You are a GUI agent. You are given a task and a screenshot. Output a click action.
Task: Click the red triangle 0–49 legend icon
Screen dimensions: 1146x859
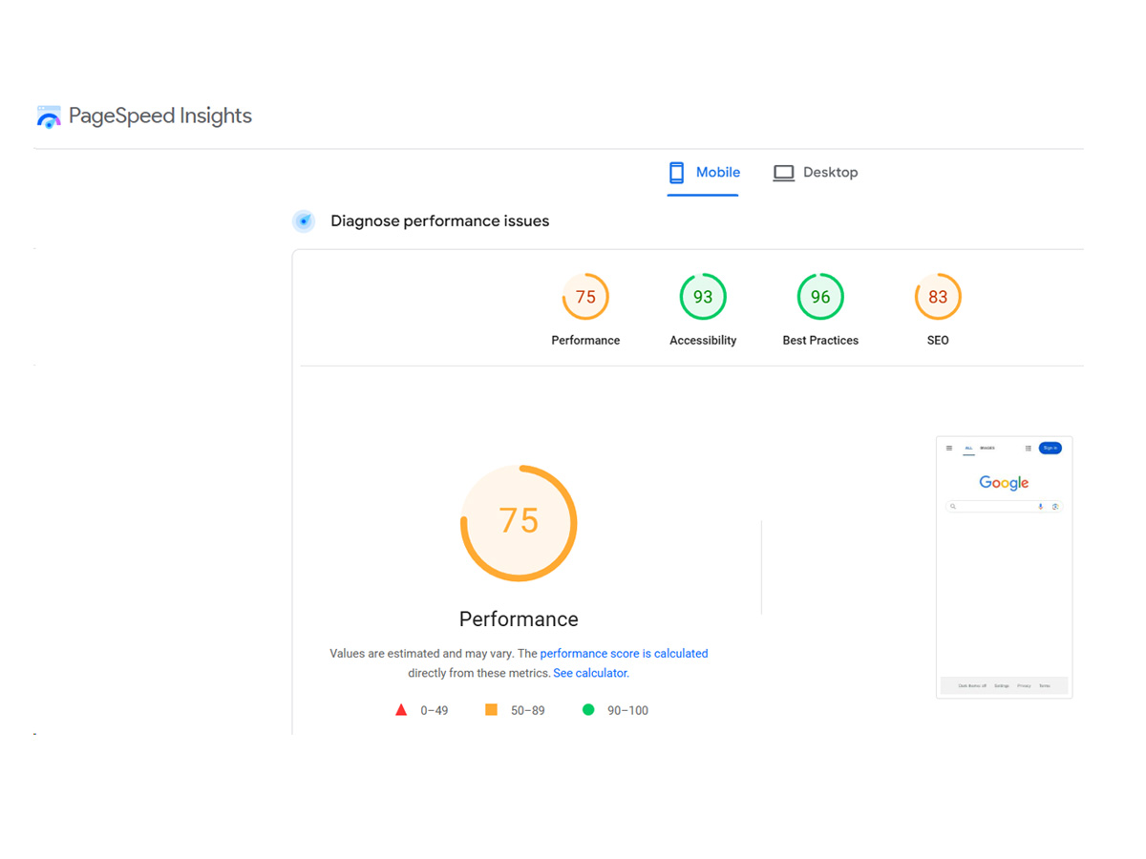click(x=401, y=710)
